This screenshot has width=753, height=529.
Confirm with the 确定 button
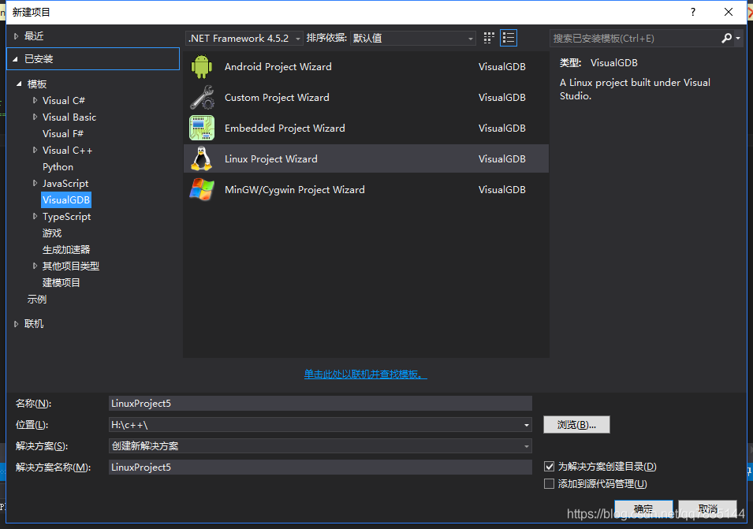[643, 509]
